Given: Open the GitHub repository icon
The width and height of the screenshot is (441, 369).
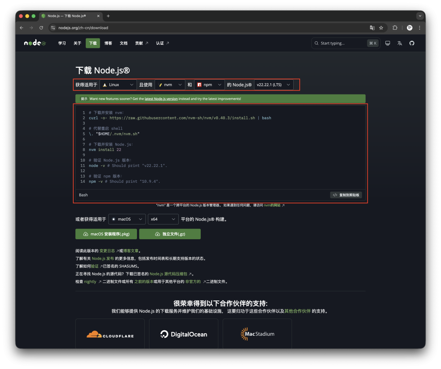Looking at the screenshot, I should (412, 43).
